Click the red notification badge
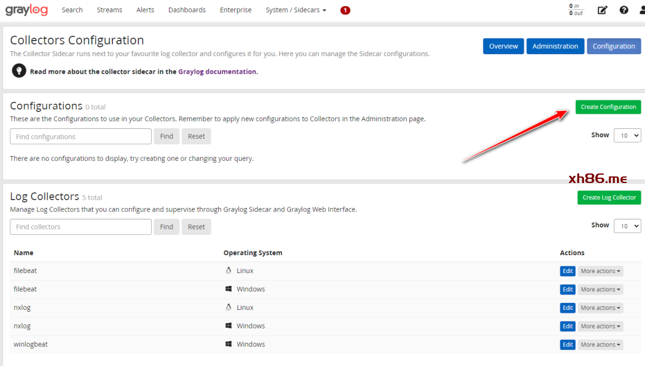 tap(345, 10)
